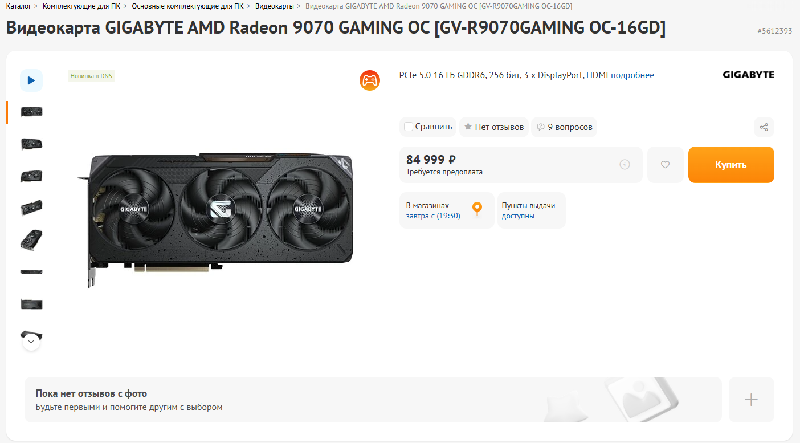Click the GIGABYTE brand logo

click(x=749, y=75)
